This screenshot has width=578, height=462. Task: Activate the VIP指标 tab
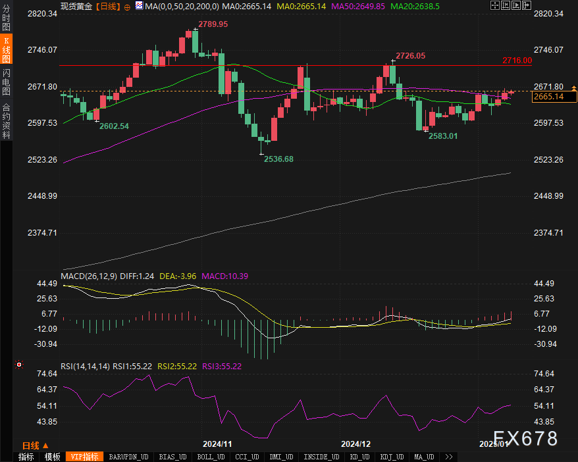click(x=85, y=457)
